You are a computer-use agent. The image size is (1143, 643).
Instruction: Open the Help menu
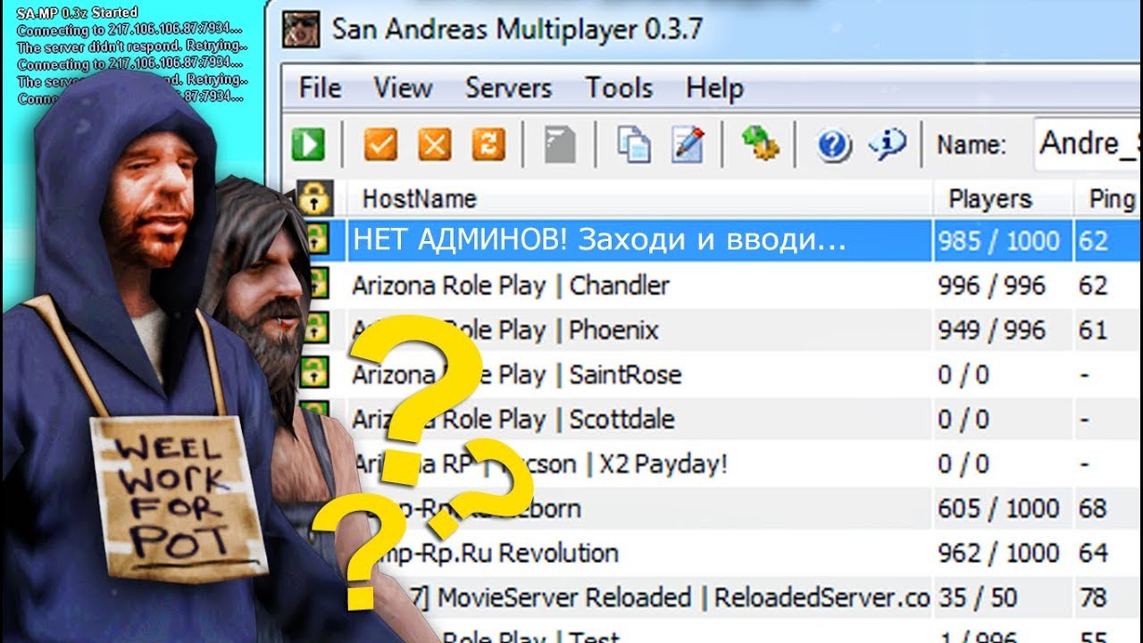tap(714, 88)
